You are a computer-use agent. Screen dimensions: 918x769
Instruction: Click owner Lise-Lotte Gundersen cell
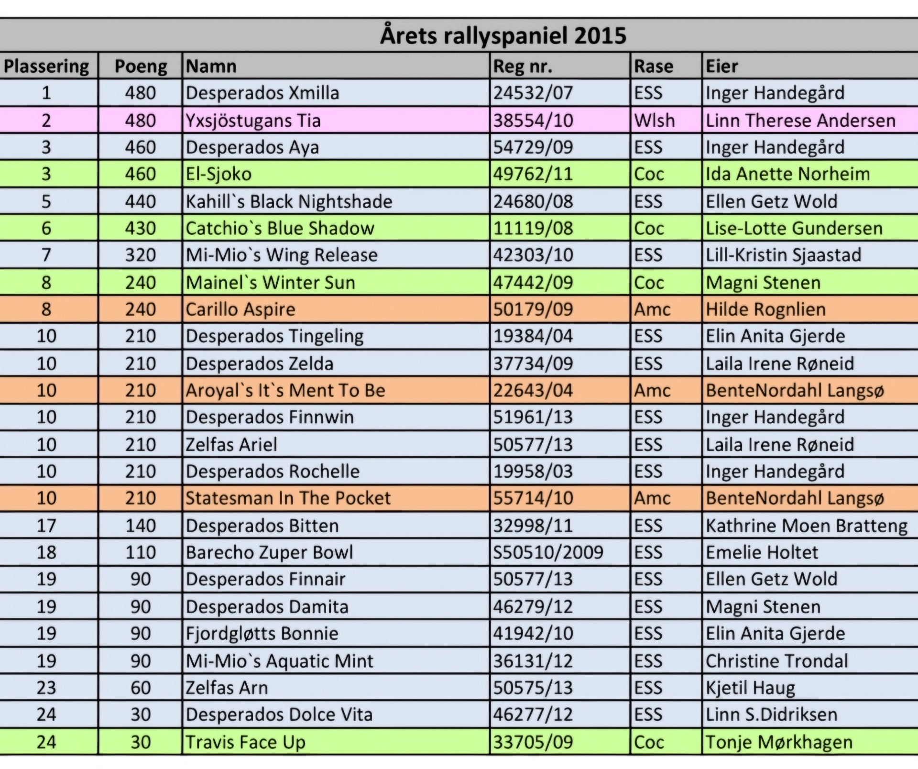pyautogui.click(x=809, y=228)
